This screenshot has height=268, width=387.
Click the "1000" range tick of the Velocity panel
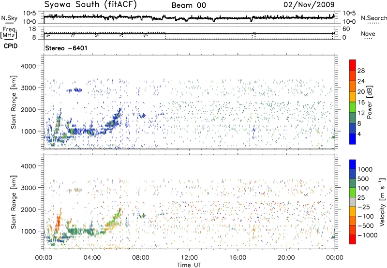pos(28,231)
